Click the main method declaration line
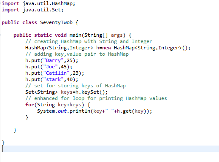Viewport: 219px width, 162px height. [x=73, y=35]
